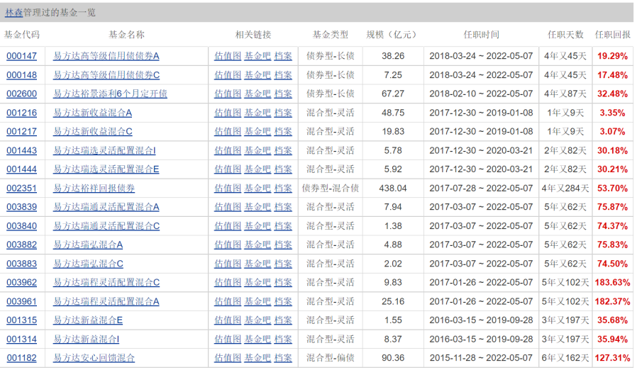Select the 127.31% return value
Screen dimensions: 637x370
613,358
